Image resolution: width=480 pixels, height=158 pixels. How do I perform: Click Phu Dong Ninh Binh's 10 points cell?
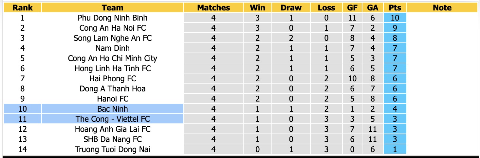395,18
